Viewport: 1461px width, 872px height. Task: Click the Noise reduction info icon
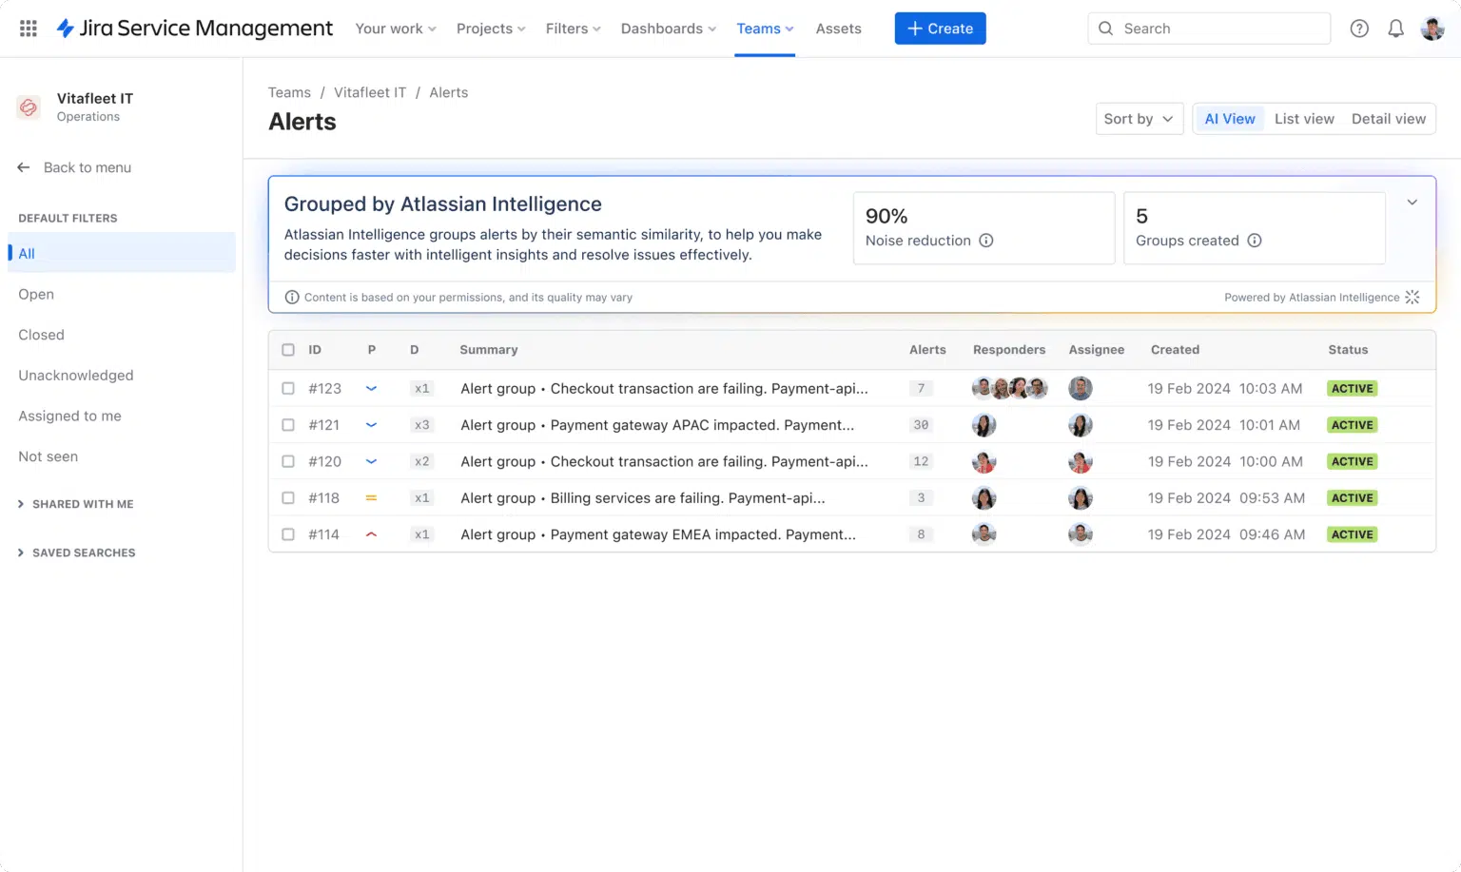[986, 241]
